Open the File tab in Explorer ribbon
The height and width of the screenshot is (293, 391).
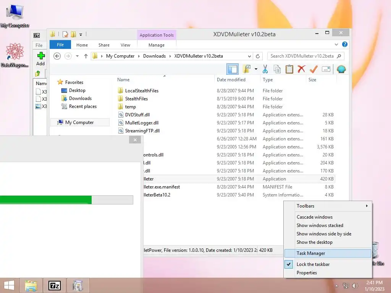(x=60, y=45)
